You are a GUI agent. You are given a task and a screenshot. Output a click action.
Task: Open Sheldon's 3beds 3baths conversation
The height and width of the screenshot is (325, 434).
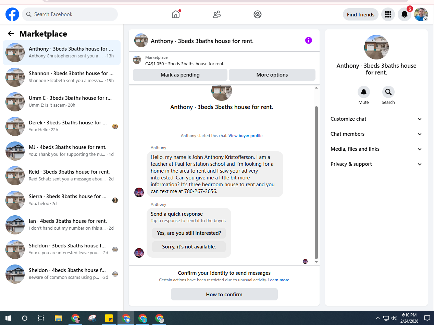(x=62, y=249)
